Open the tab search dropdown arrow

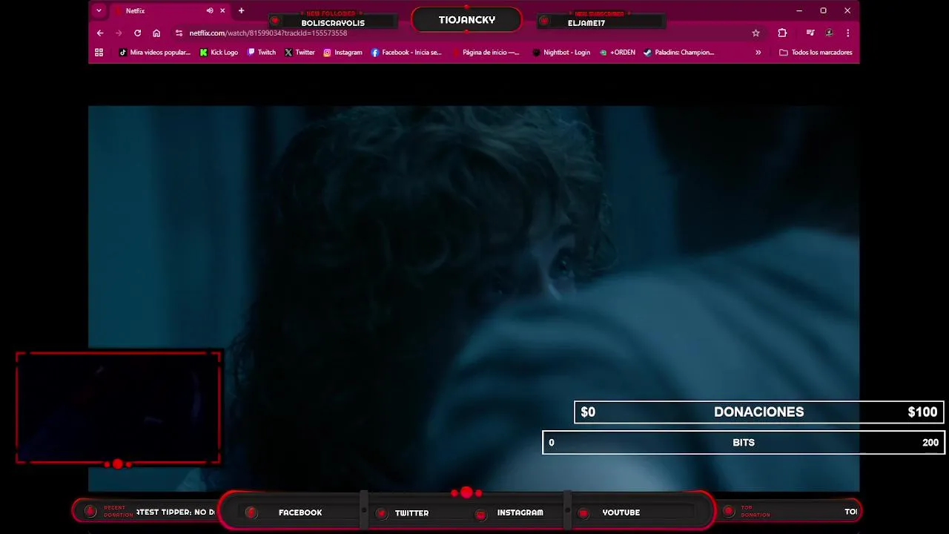99,10
